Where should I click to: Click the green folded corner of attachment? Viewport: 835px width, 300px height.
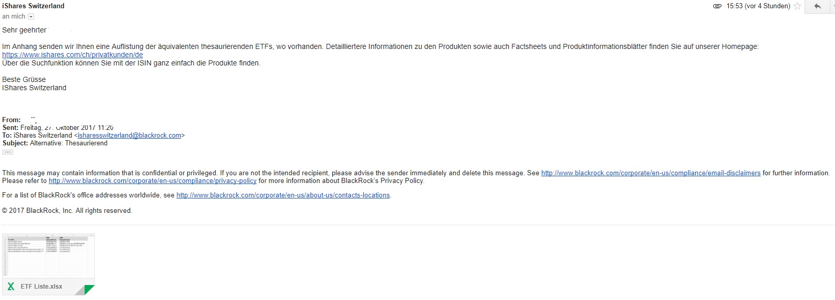tap(89, 290)
